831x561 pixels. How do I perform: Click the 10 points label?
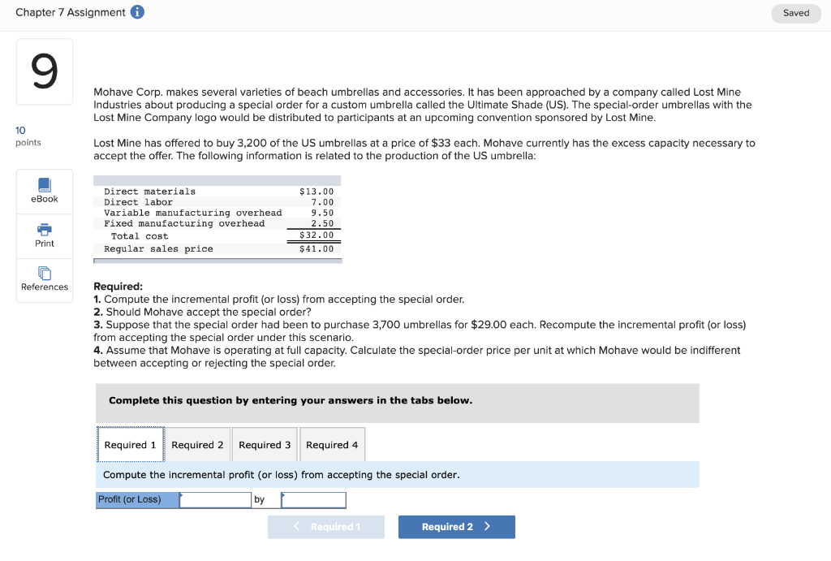[28, 136]
